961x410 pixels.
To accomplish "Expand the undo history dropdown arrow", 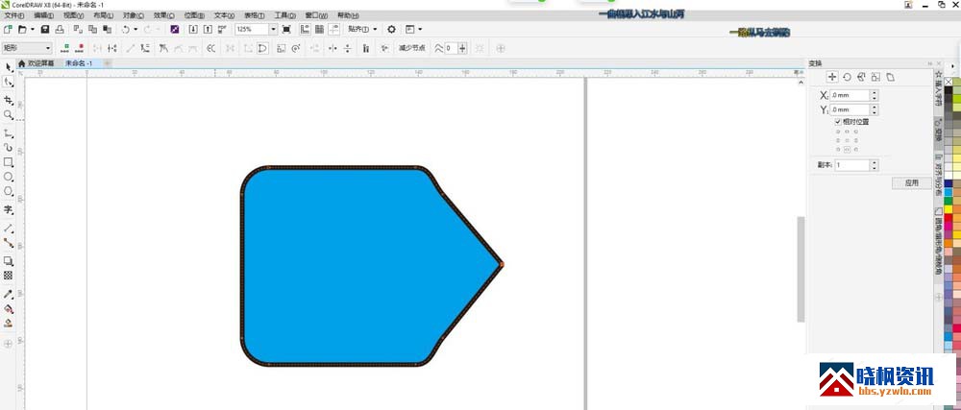I will [135, 29].
